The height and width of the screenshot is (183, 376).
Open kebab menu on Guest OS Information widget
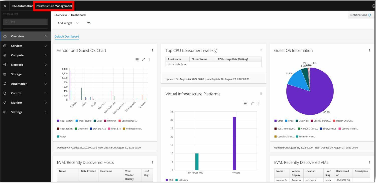tap(369, 50)
